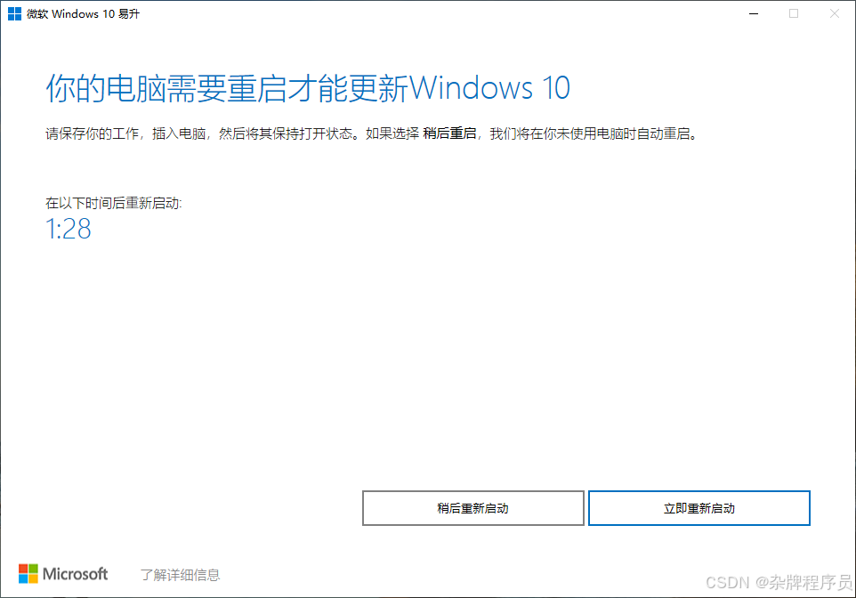Minimize the Windows 10 易升 window
The width and height of the screenshot is (856, 598).
tap(754, 13)
